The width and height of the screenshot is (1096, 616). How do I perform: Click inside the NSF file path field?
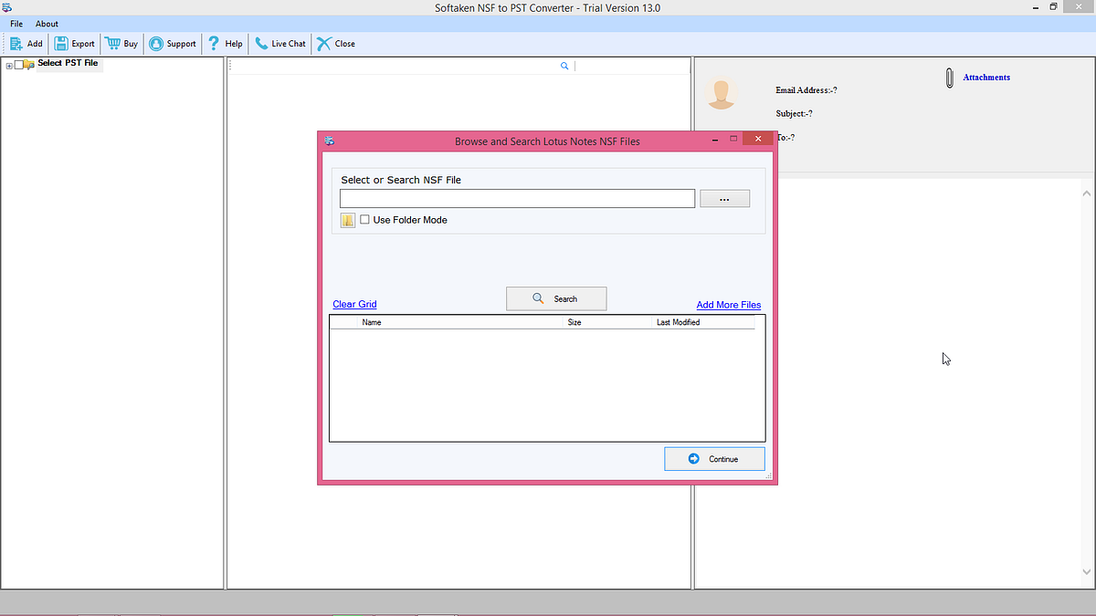[516, 198]
